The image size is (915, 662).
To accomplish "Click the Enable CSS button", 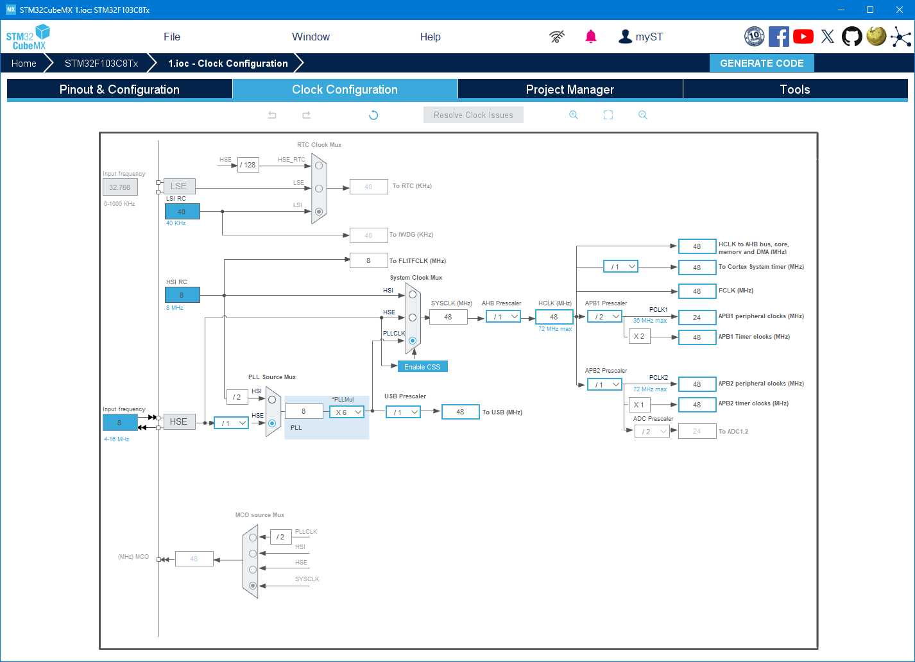I will [x=422, y=366].
